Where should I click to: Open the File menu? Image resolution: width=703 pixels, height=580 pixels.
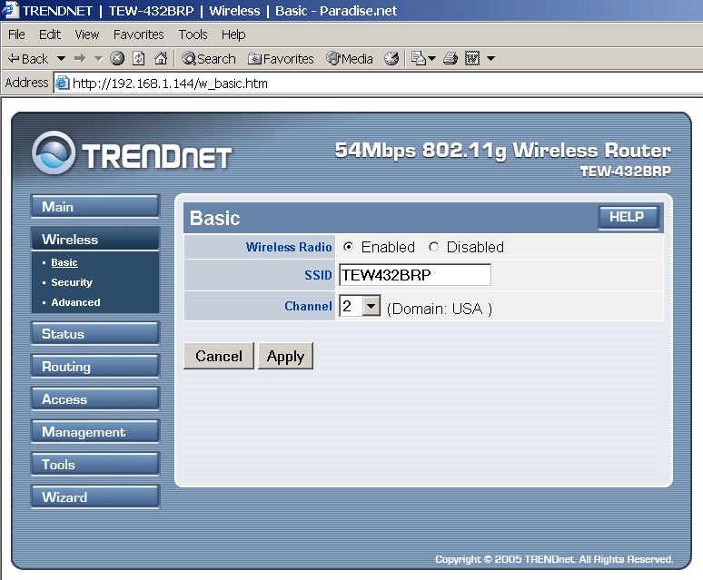pyautogui.click(x=16, y=34)
